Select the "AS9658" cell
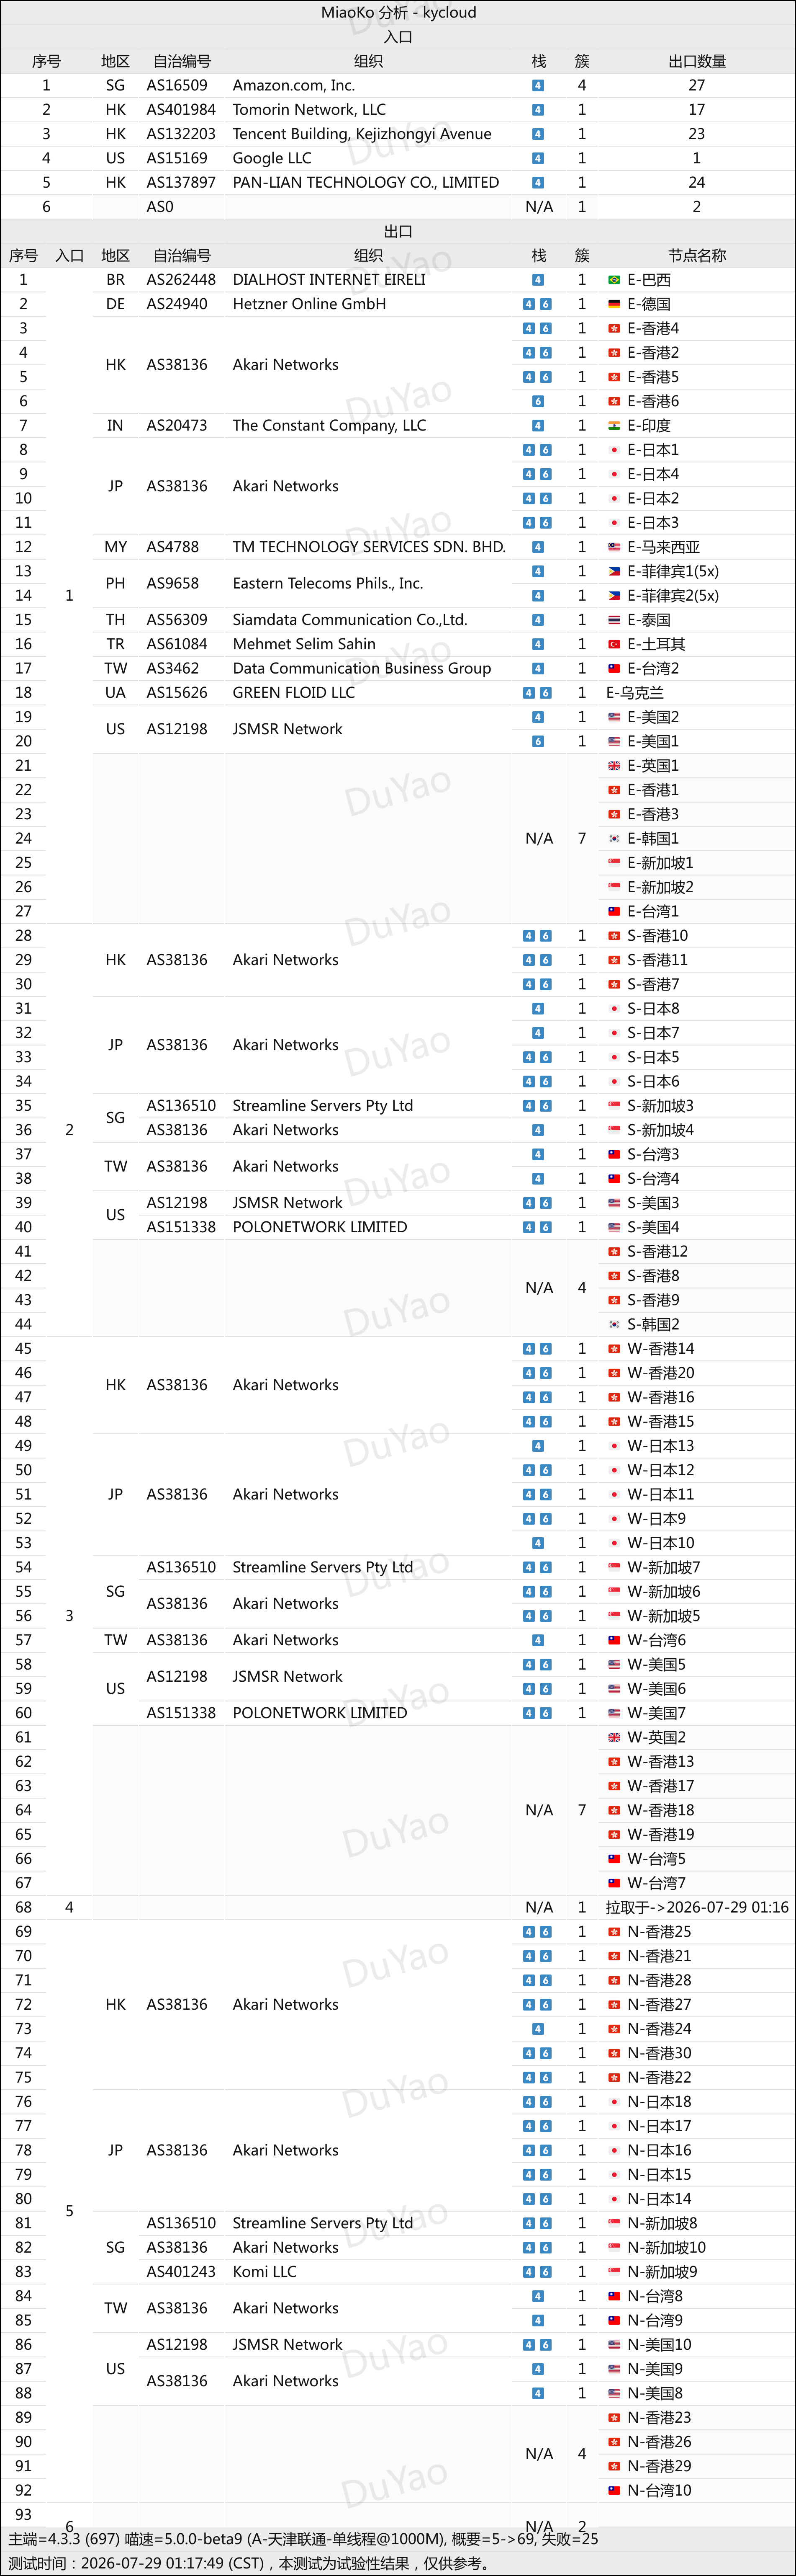The image size is (796, 2576). (173, 583)
